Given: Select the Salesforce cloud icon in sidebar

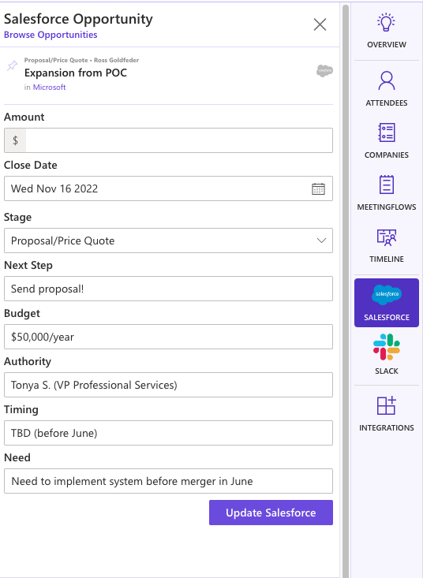Looking at the screenshot, I should point(387,295).
